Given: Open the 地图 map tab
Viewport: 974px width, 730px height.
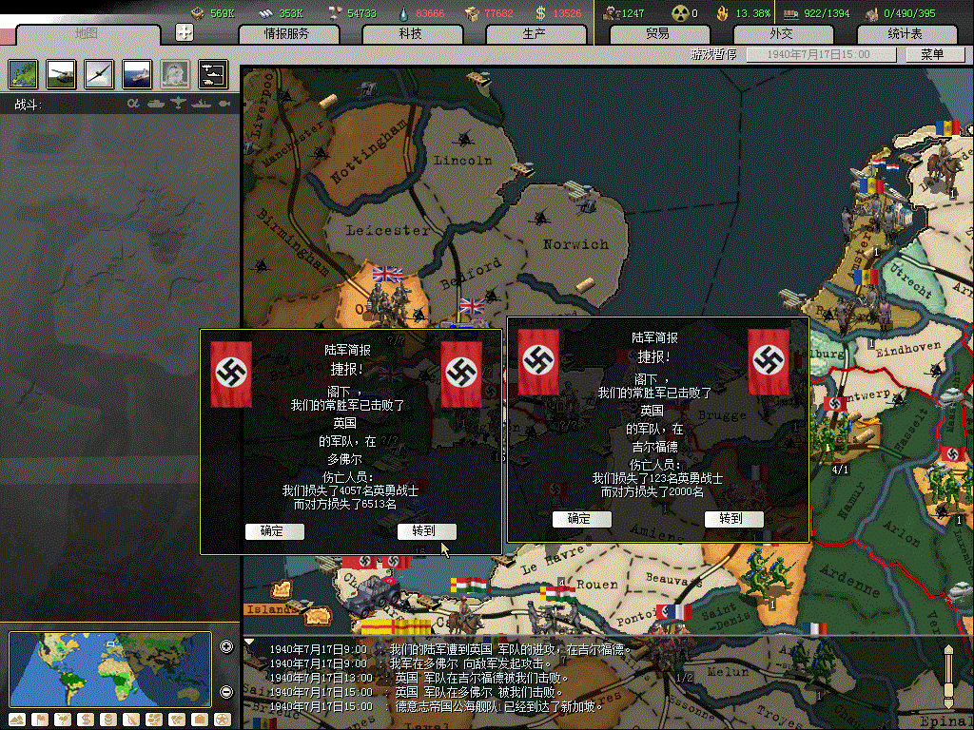Looking at the screenshot, I should 87,33.
